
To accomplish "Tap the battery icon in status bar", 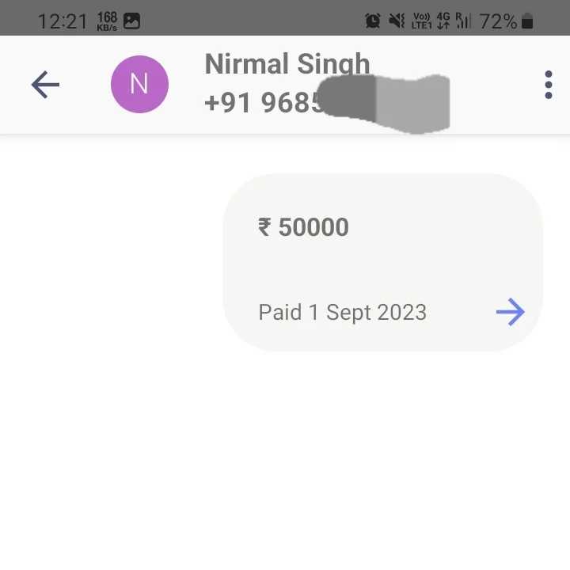I will click(x=527, y=21).
